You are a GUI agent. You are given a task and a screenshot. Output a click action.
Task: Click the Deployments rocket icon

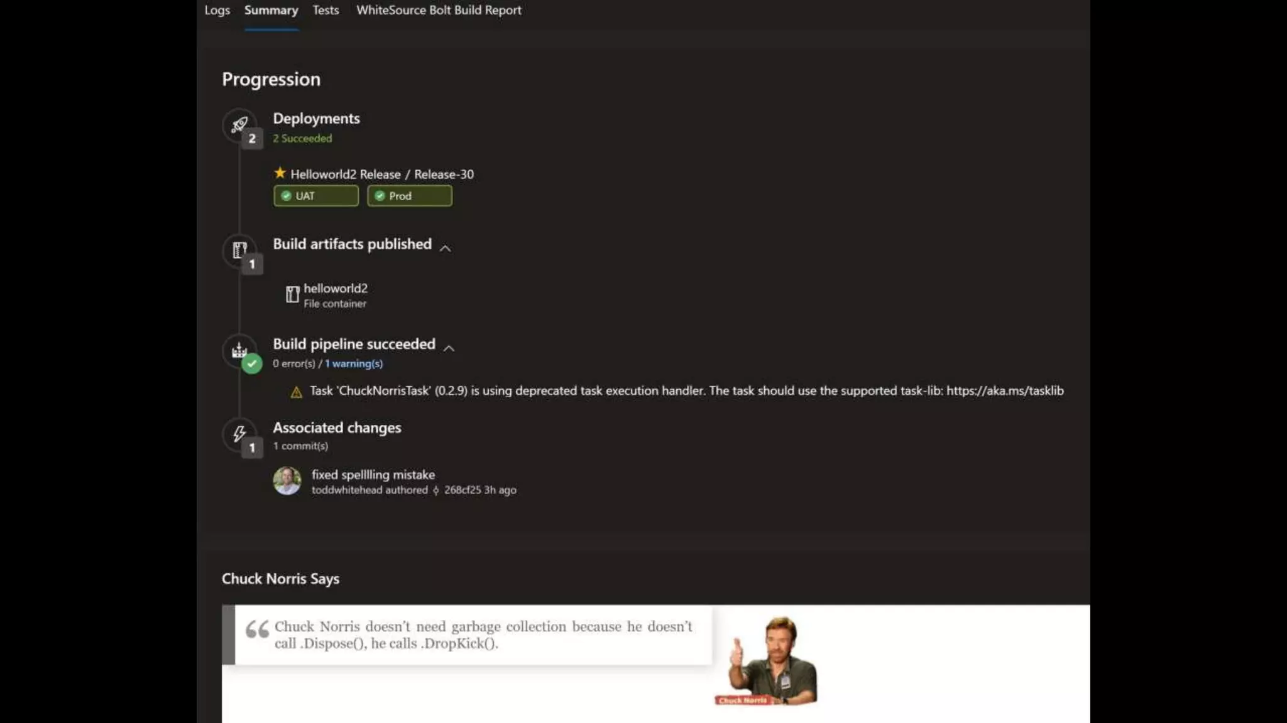pos(239,124)
